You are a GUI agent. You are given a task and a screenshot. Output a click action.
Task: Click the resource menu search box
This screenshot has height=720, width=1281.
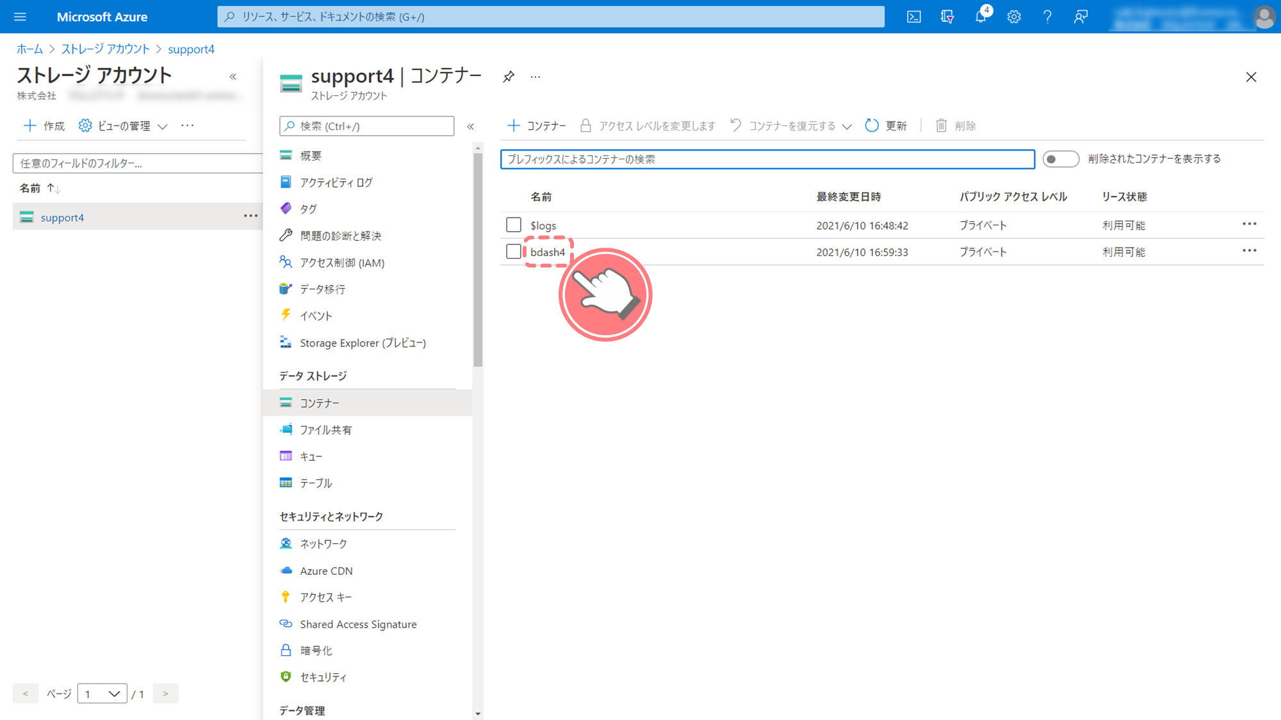367,126
